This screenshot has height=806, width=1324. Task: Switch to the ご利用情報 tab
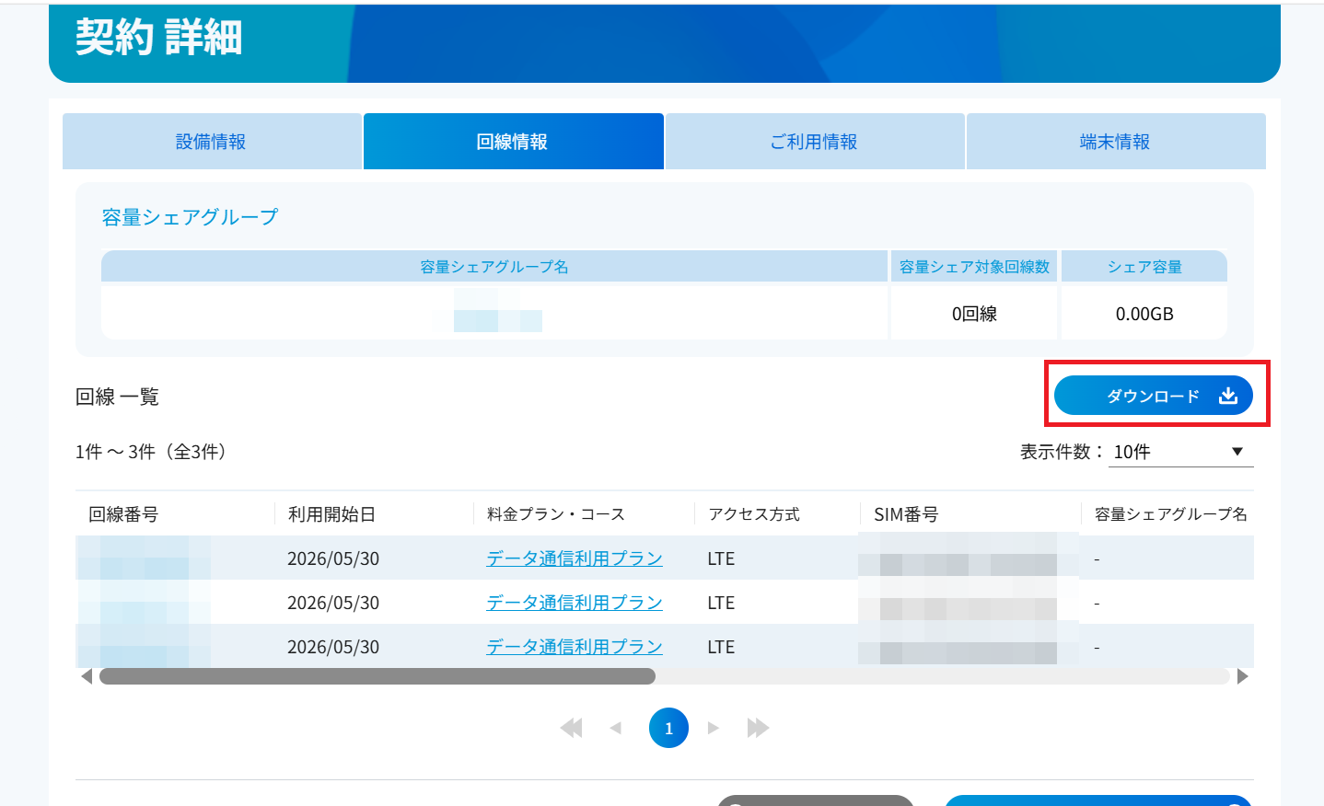tap(815, 142)
